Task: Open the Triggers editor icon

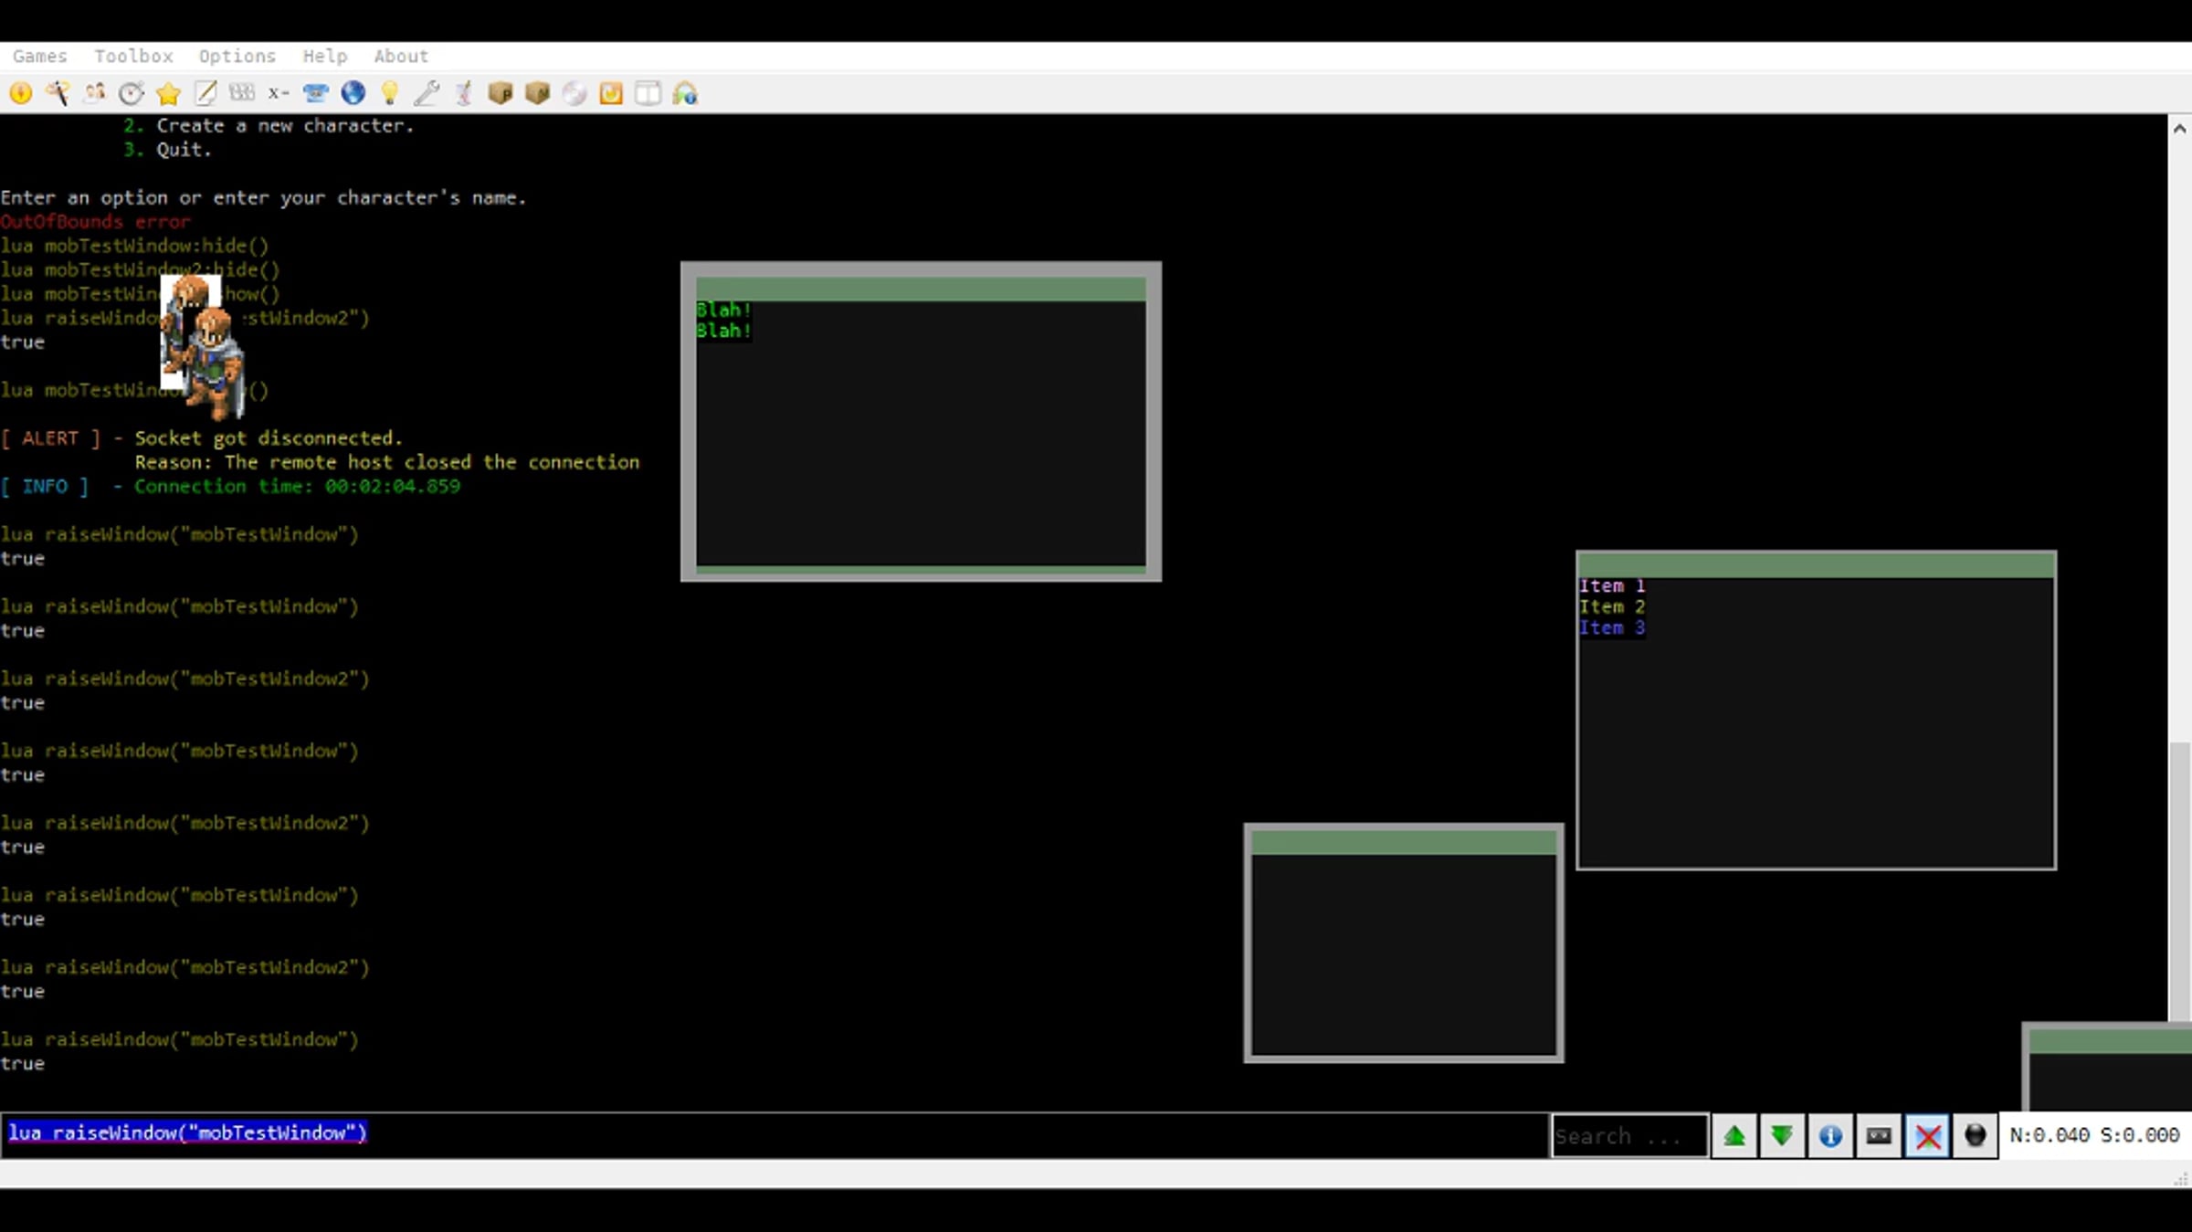Action: [x=58, y=93]
